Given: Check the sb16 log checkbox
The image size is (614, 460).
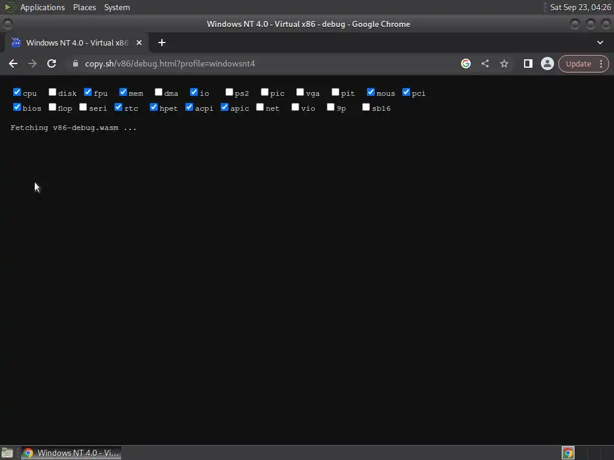Looking at the screenshot, I should [366, 107].
